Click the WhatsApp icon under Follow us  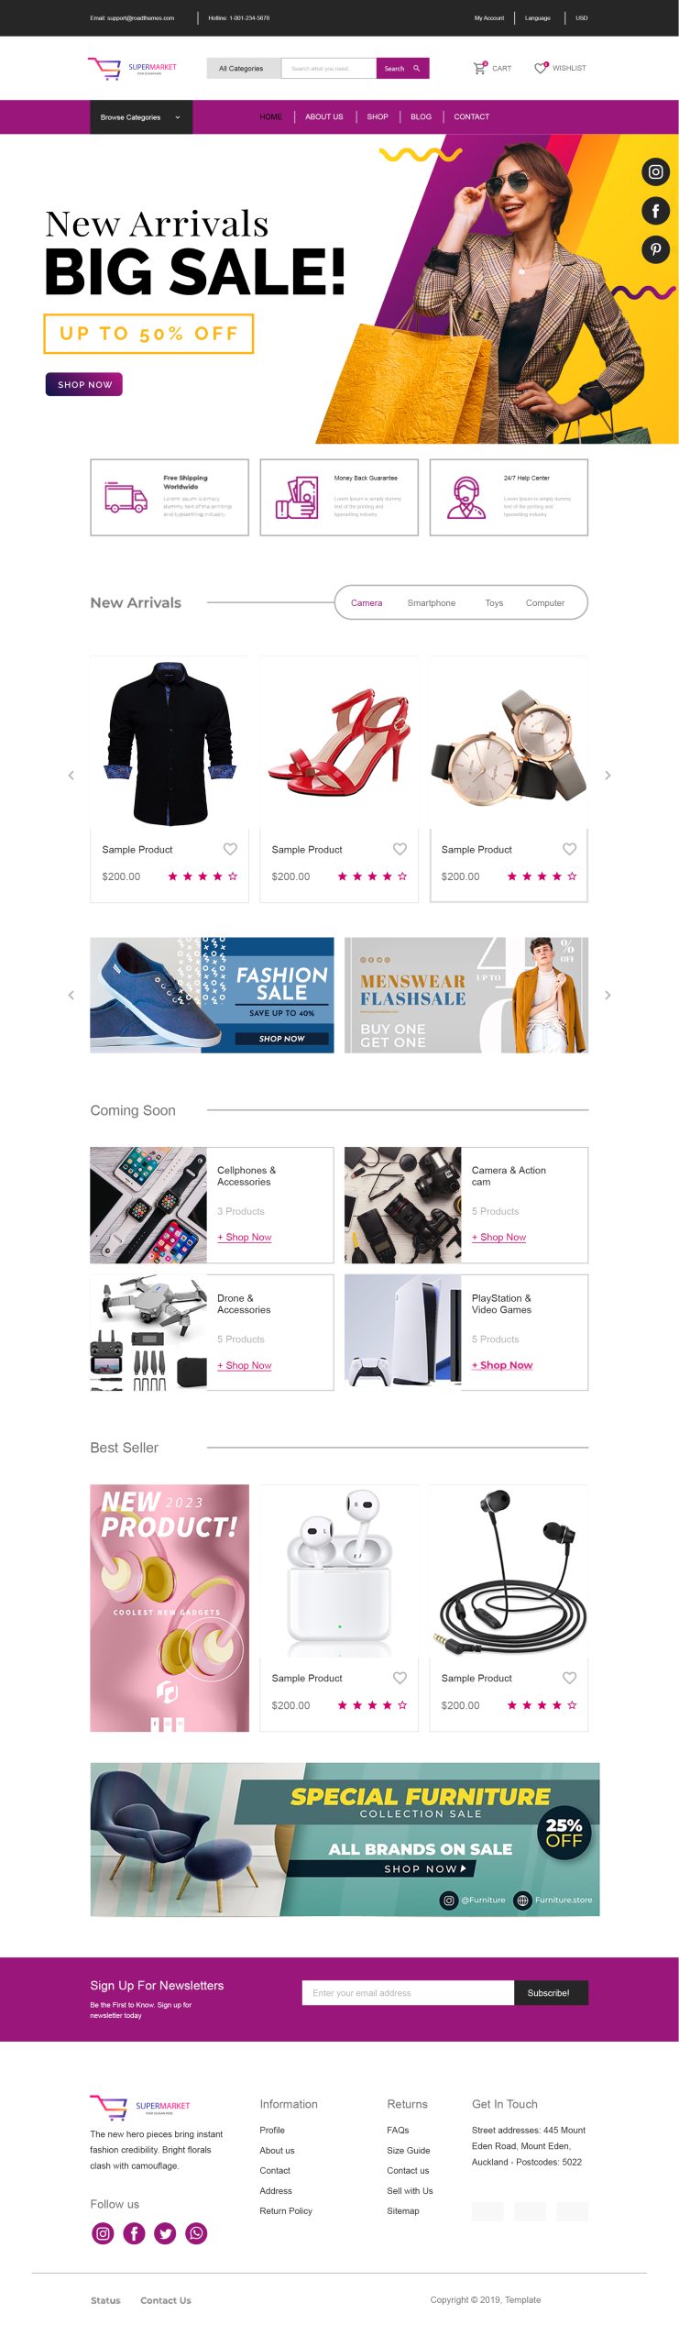(x=196, y=2232)
